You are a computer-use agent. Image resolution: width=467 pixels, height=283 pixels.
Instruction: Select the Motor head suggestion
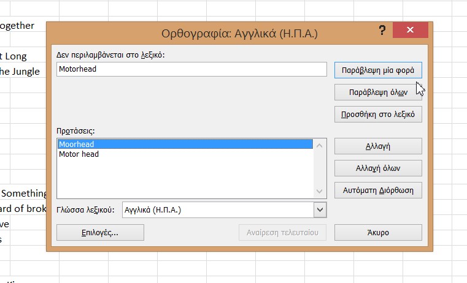tap(184, 154)
